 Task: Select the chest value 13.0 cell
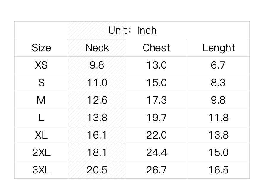(156, 65)
